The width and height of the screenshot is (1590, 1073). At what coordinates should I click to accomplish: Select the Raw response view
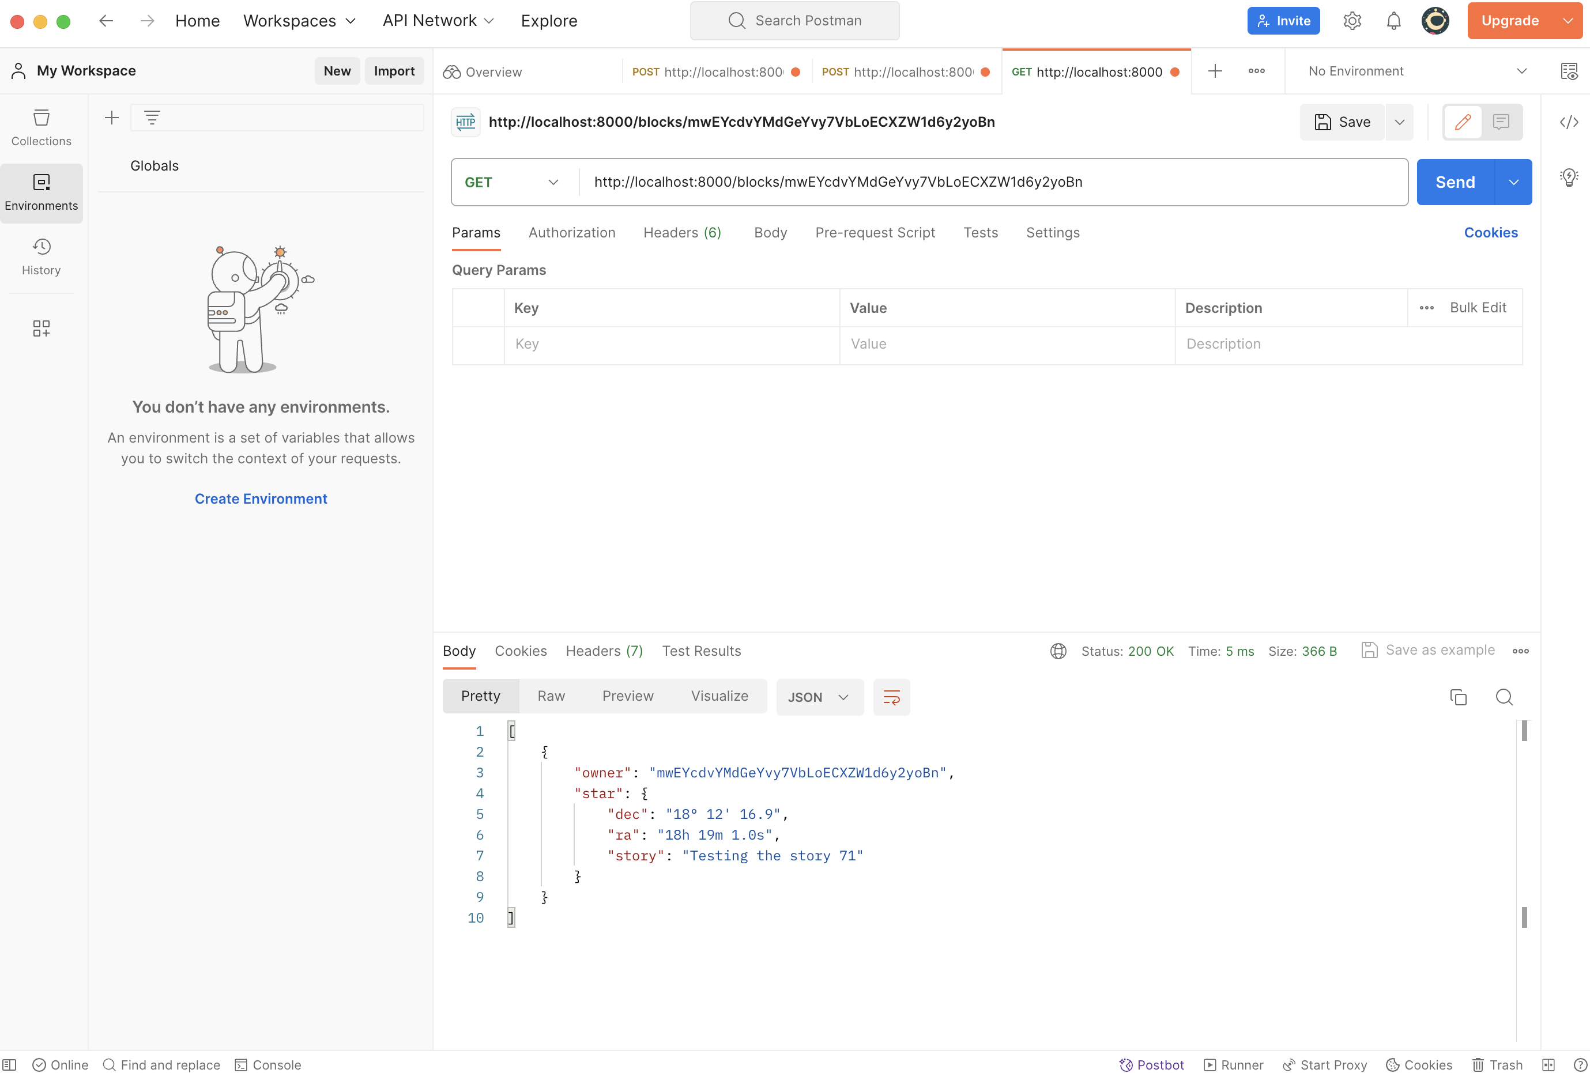[551, 696]
